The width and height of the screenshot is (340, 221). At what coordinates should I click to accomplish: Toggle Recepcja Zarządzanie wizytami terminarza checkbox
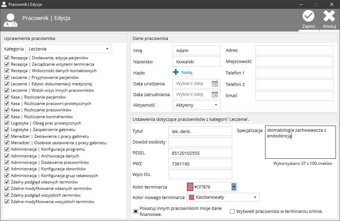[x=7, y=64]
